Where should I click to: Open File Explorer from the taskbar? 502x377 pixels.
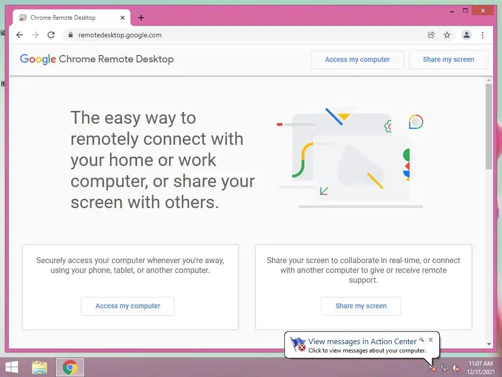click(40, 367)
